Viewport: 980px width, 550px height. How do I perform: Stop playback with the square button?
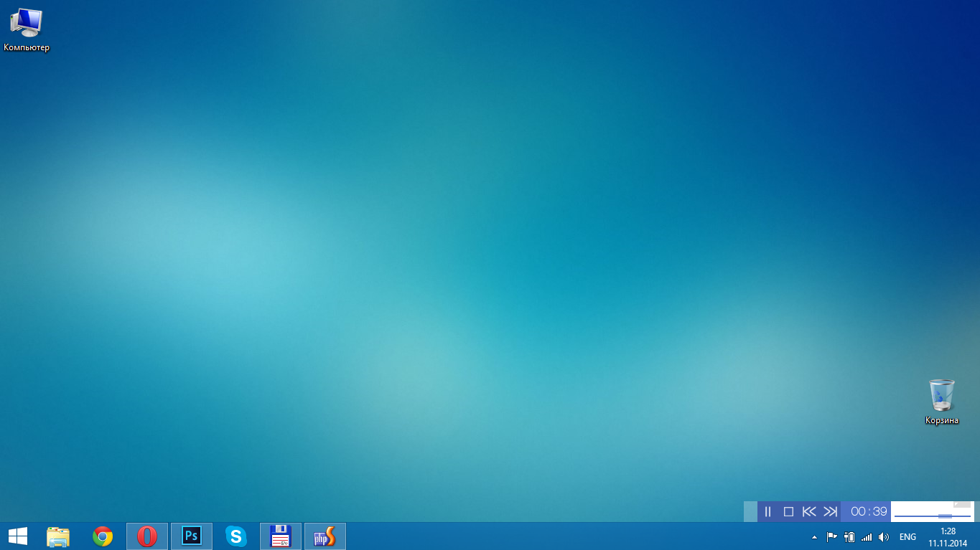[788, 511]
